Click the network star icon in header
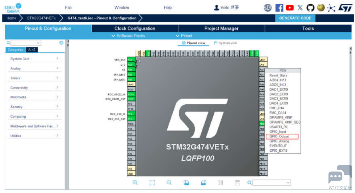Viewport: 355px width, 193px height. point(331,8)
